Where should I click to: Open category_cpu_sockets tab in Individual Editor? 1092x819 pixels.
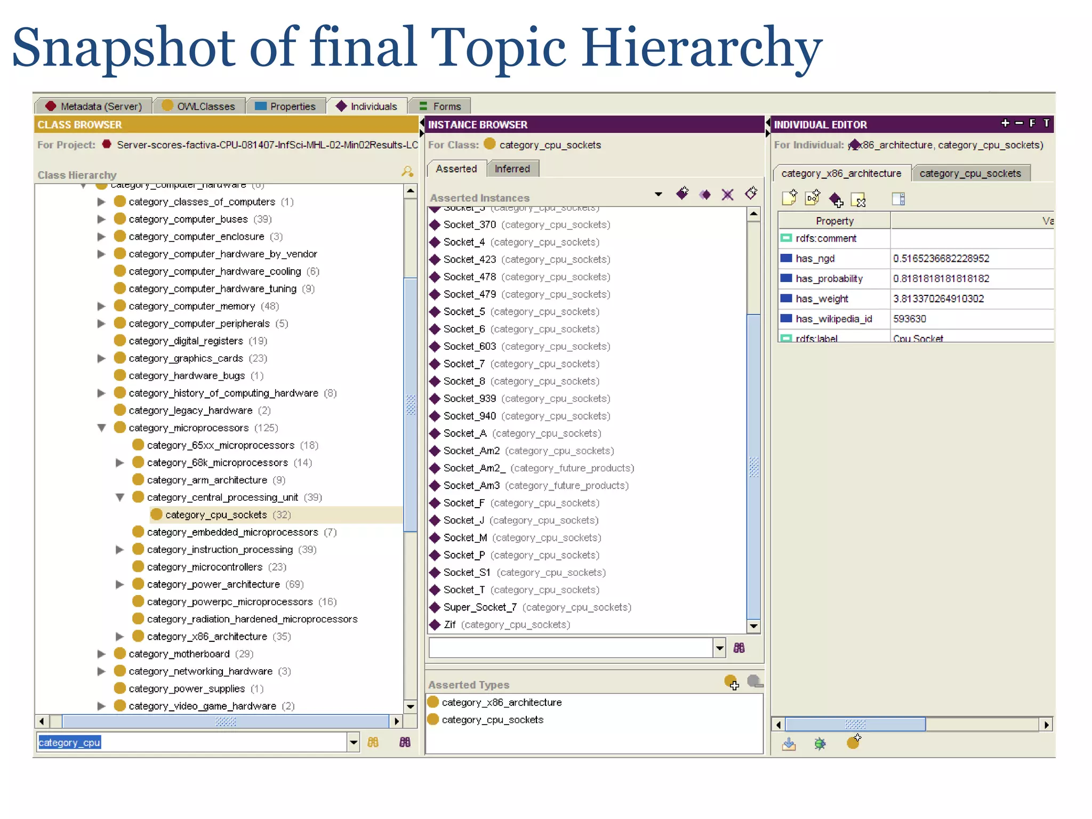tap(970, 173)
